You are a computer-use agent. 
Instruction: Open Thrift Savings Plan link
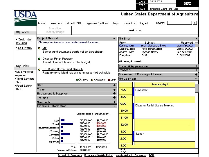[25, 80]
